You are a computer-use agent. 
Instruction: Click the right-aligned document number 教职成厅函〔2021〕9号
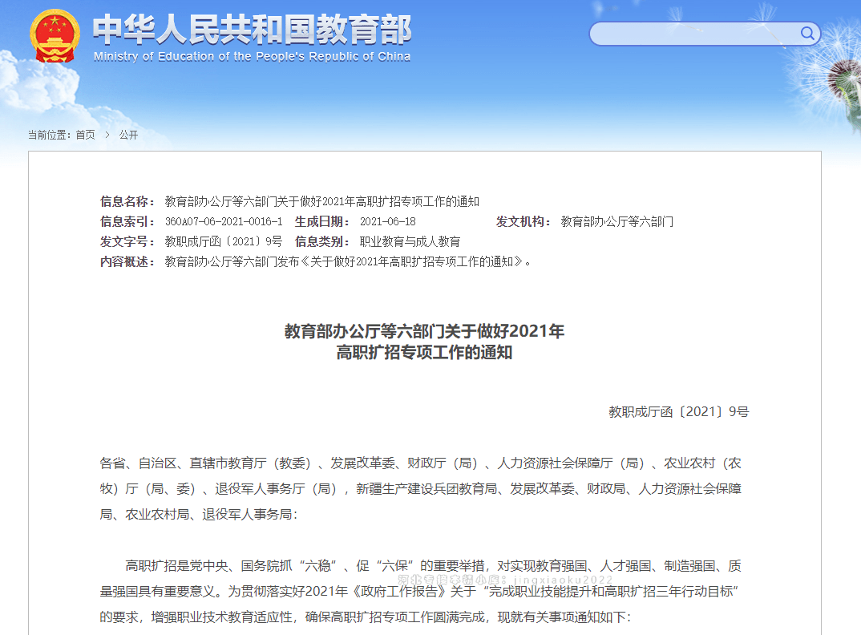coord(678,411)
